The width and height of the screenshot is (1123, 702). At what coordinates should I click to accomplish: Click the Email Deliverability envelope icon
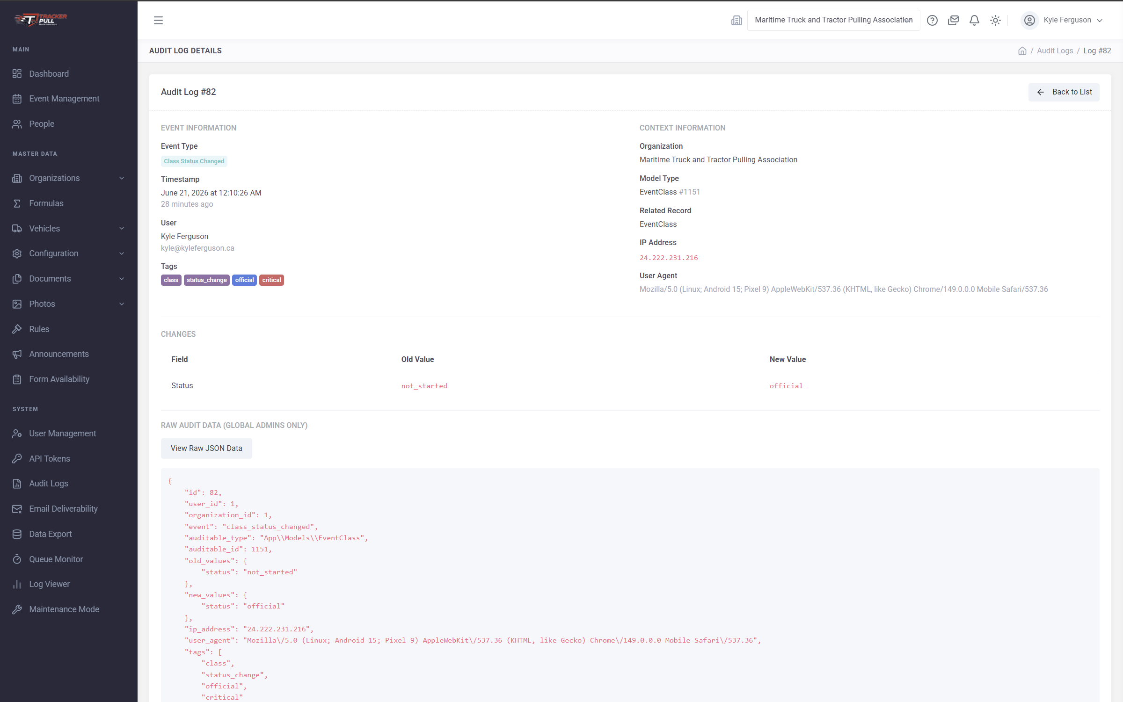click(x=17, y=509)
